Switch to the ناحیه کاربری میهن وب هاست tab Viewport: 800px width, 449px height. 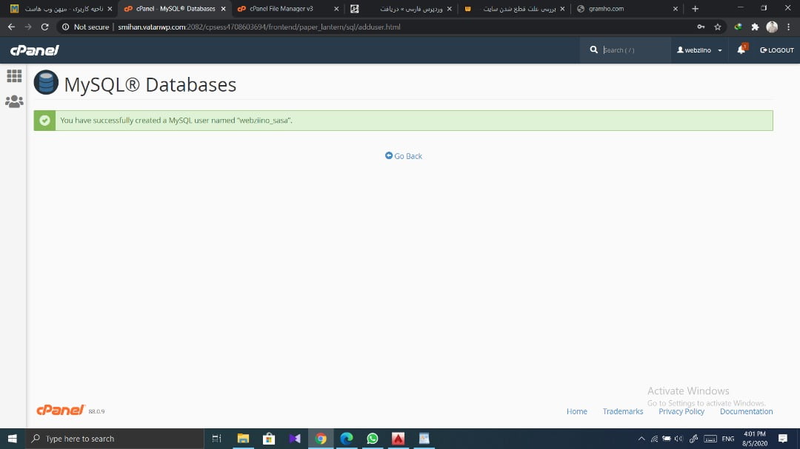coord(64,9)
